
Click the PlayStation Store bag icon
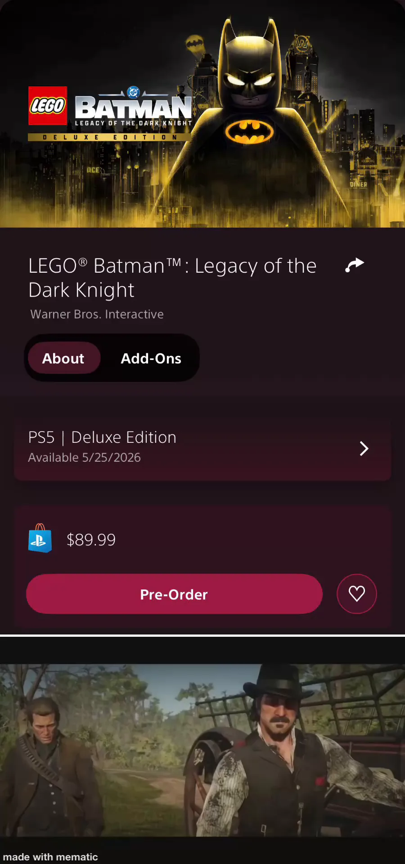40,539
